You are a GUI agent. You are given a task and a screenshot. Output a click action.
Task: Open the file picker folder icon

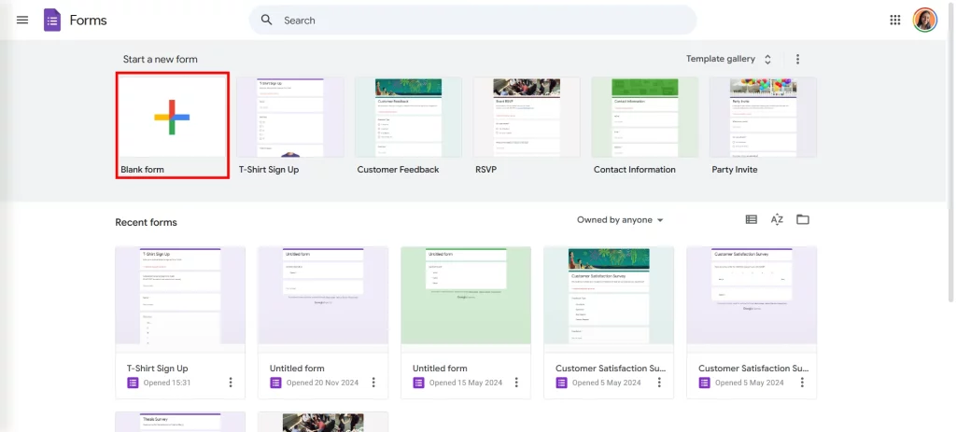[802, 219]
